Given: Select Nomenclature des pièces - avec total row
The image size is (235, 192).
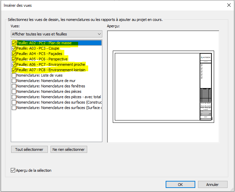Looking at the screenshot, I should (x=59, y=97).
